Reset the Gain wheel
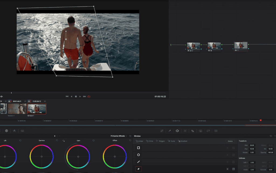The height and width of the screenshot is (173, 276). click(x=94, y=140)
